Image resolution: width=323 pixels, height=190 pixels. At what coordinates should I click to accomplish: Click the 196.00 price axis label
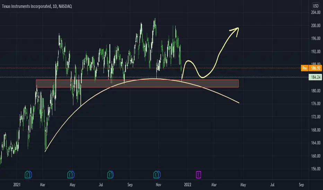pyautogui.click(x=316, y=38)
